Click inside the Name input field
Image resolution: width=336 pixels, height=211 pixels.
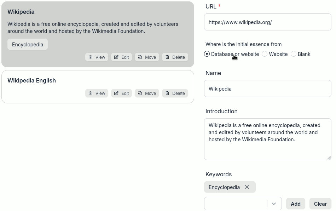pyautogui.click(x=267, y=89)
